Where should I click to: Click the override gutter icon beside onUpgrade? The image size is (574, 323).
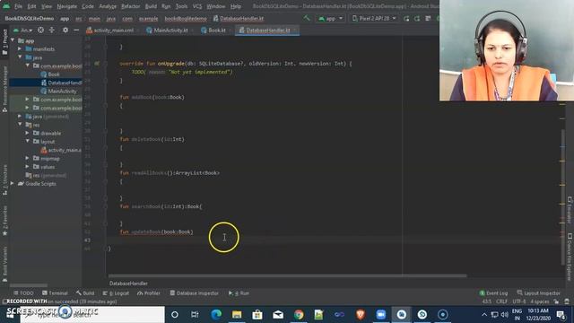tap(97, 64)
